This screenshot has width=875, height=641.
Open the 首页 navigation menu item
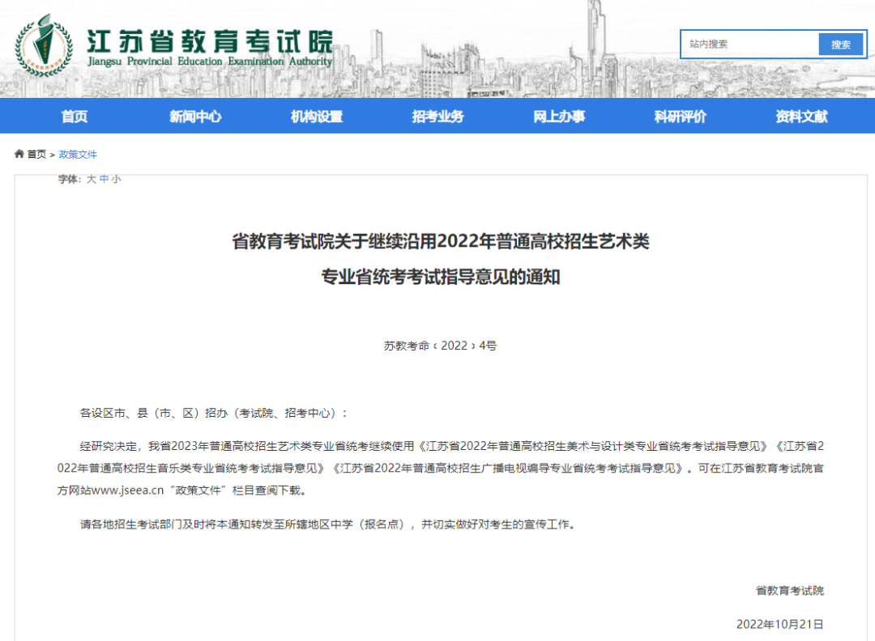pos(75,116)
